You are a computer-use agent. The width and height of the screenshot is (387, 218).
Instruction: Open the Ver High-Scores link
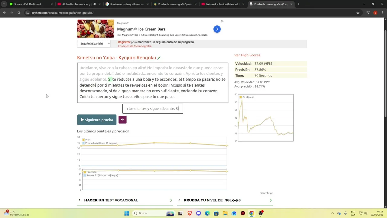[x=247, y=55]
